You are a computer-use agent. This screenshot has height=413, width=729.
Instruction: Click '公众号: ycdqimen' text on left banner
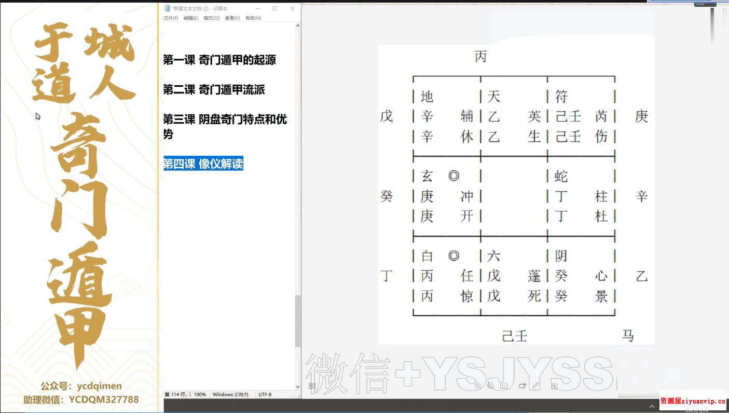pos(81,386)
